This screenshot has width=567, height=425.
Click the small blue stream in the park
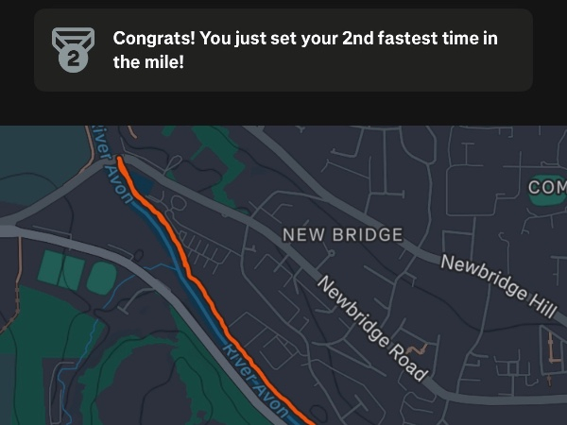click(x=64, y=378)
